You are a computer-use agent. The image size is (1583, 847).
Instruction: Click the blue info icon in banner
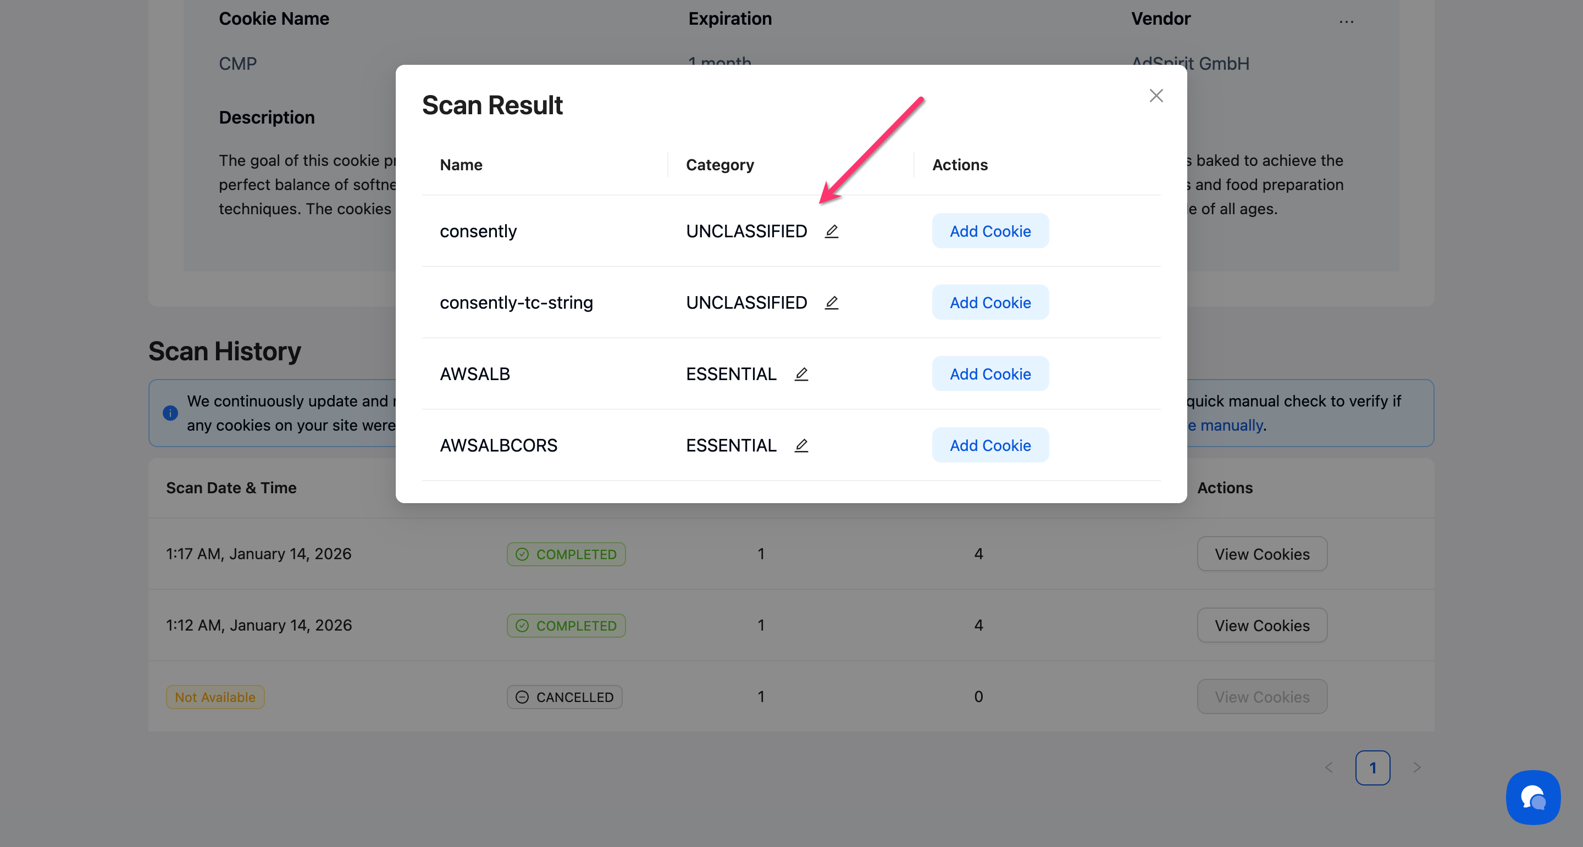(170, 413)
